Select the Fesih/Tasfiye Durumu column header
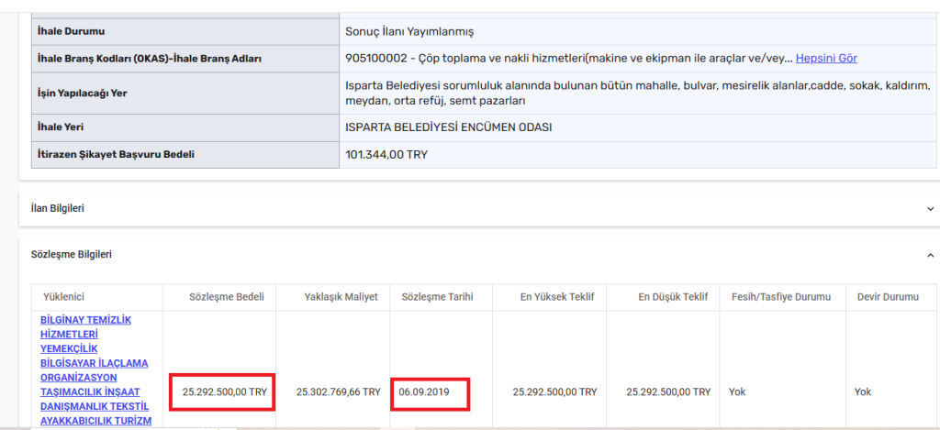 781,297
